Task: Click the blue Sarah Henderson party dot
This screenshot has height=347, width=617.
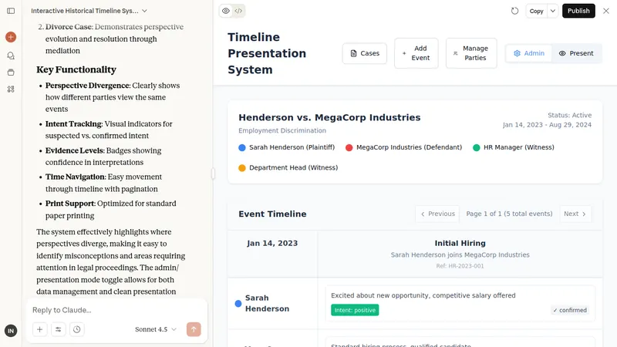Action: 242,147
